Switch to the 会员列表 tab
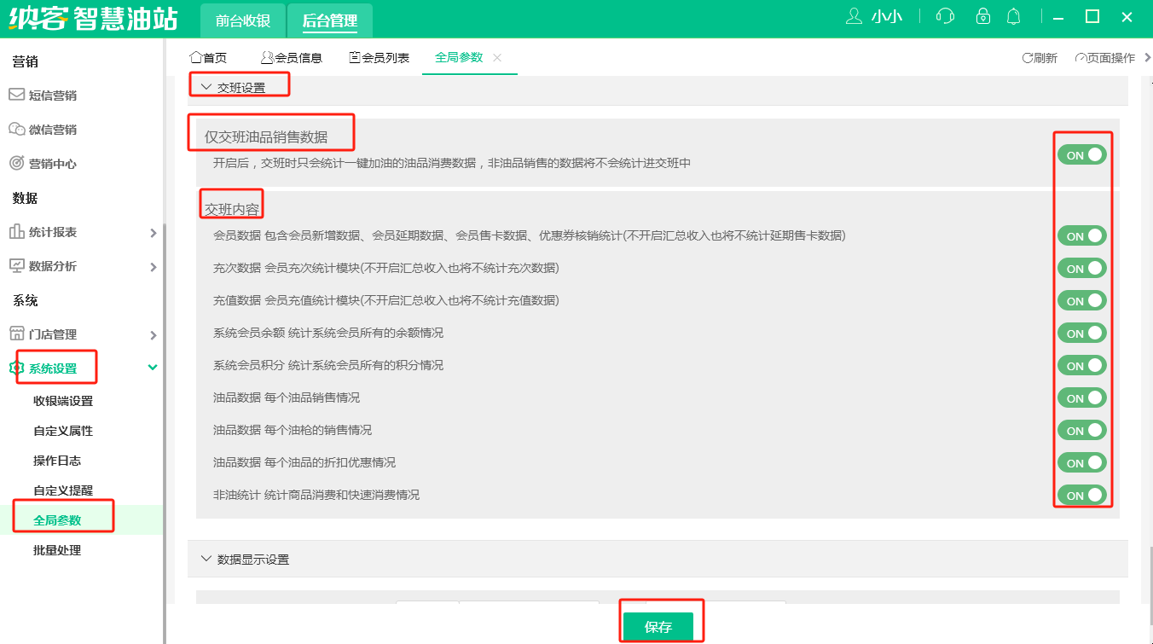The width and height of the screenshot is (1153, 644). 379,58
